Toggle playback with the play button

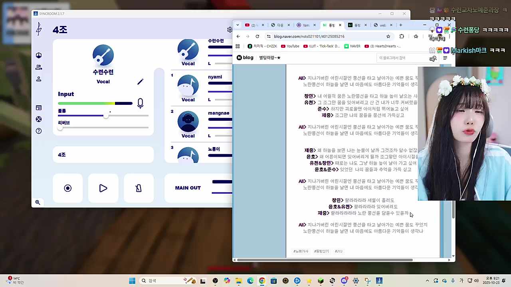(103, 188)
